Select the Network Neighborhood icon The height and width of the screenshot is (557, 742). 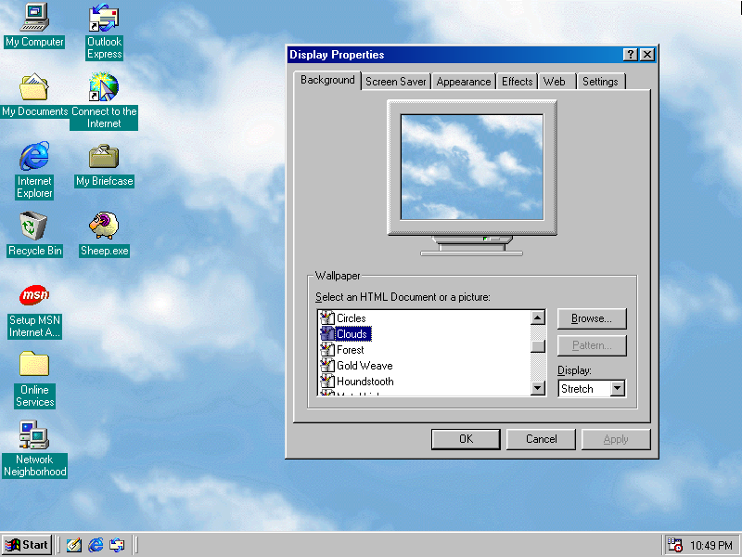[x=34, y=435]
